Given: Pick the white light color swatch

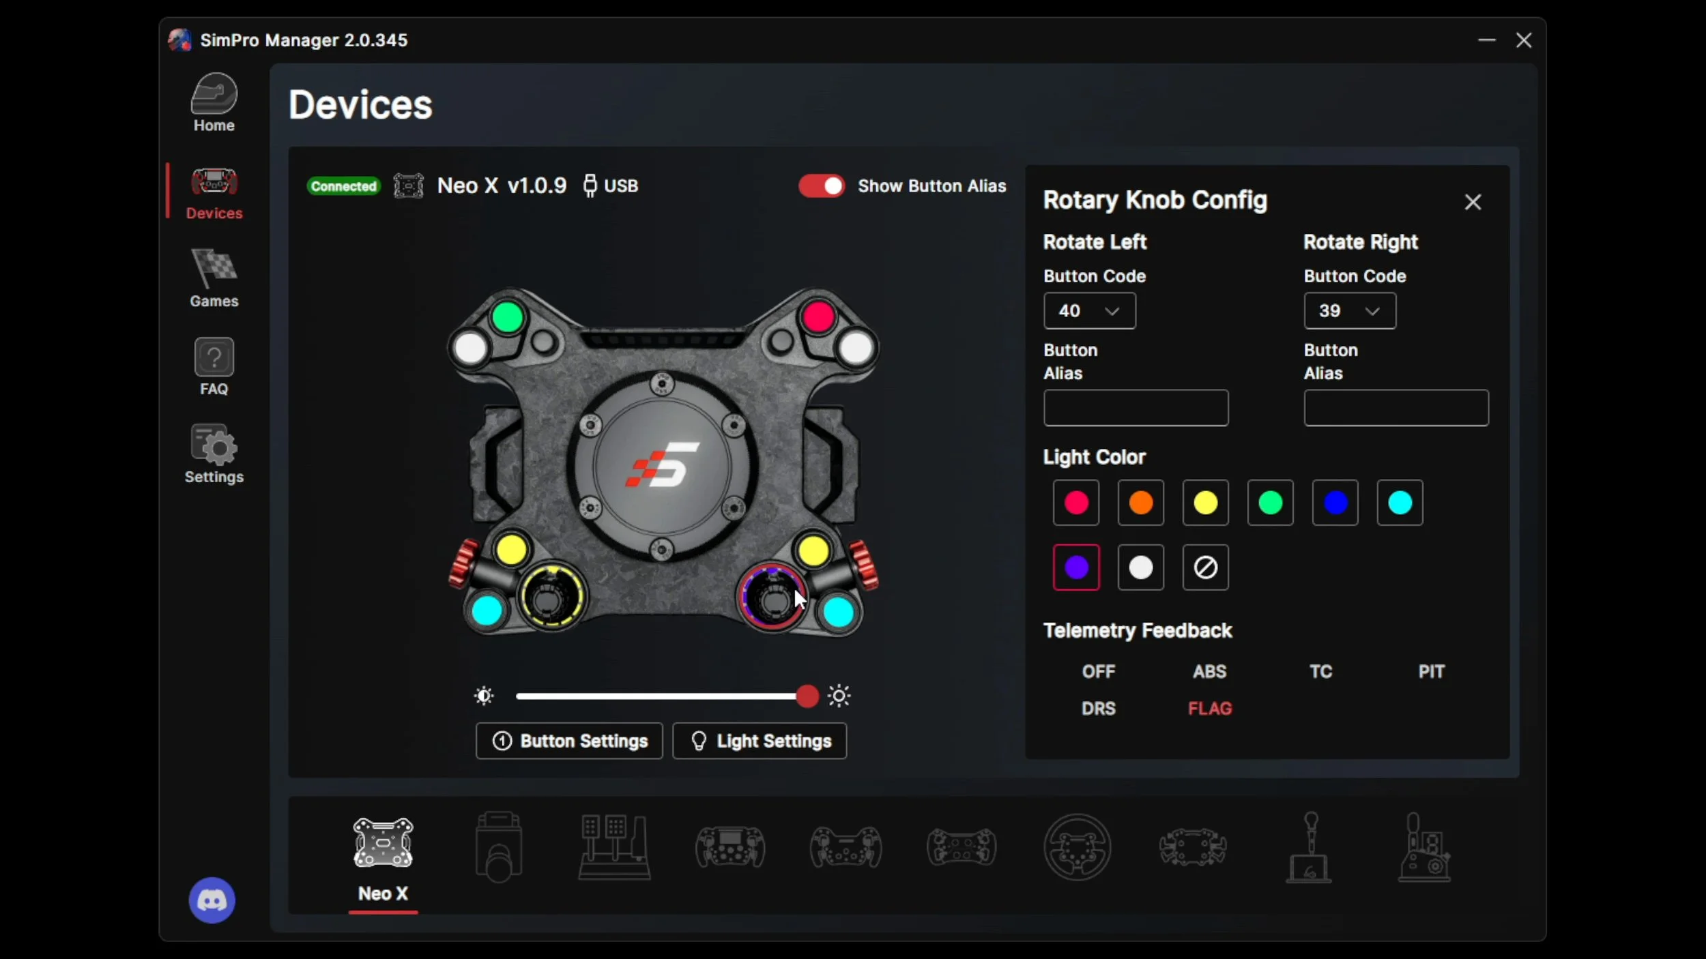Looking at the screenshot, I should tap(1140, 567).
